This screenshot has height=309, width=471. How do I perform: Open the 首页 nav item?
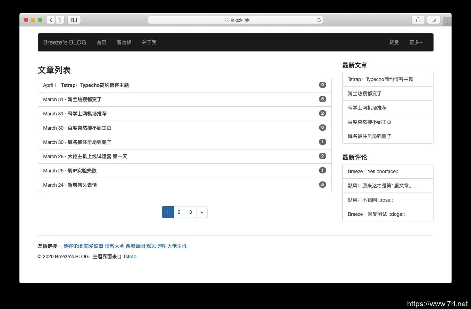click(x=102, y=42)
